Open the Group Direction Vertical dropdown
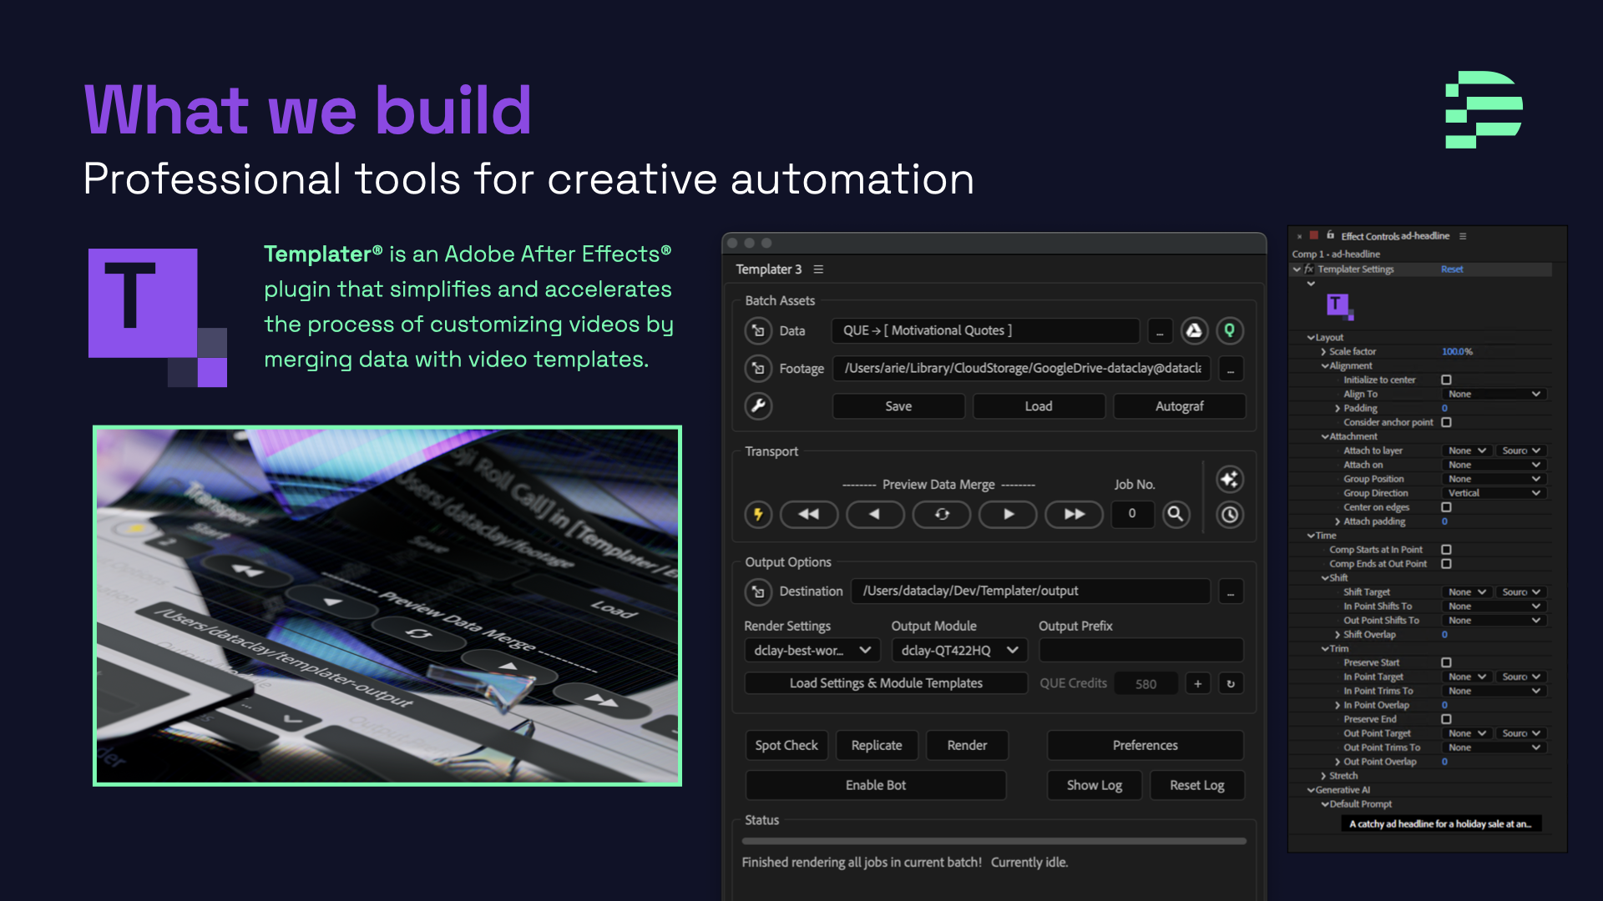 tap(1494, 493)
